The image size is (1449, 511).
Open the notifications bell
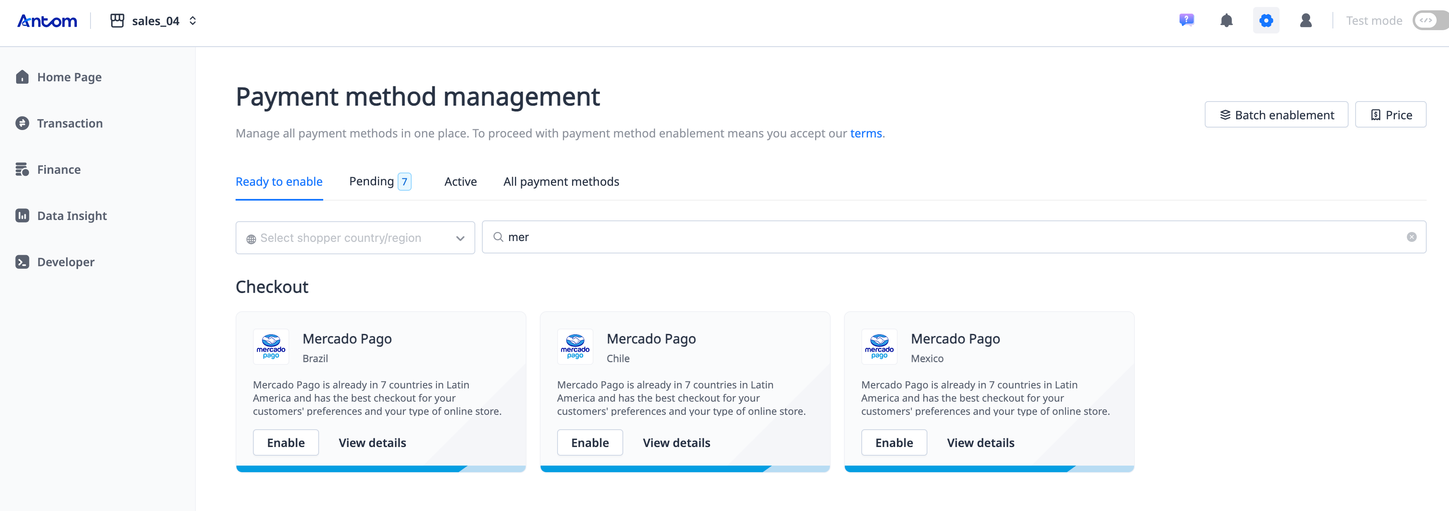(x=1226, y=21)
